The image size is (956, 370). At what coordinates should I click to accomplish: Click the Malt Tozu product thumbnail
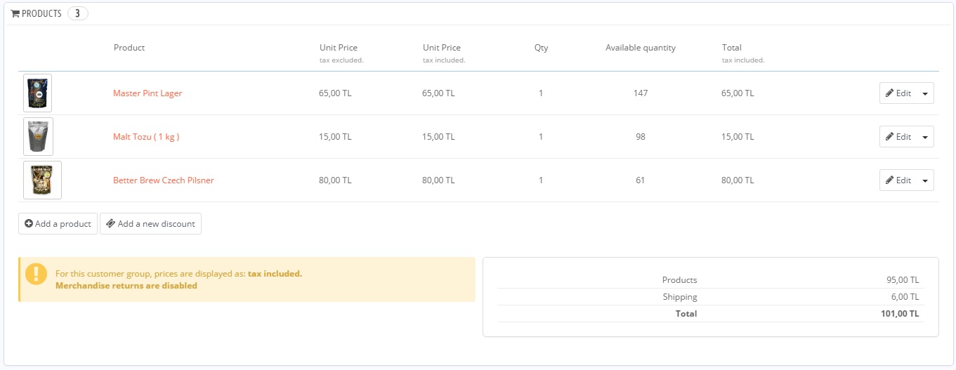coord(38,137)
